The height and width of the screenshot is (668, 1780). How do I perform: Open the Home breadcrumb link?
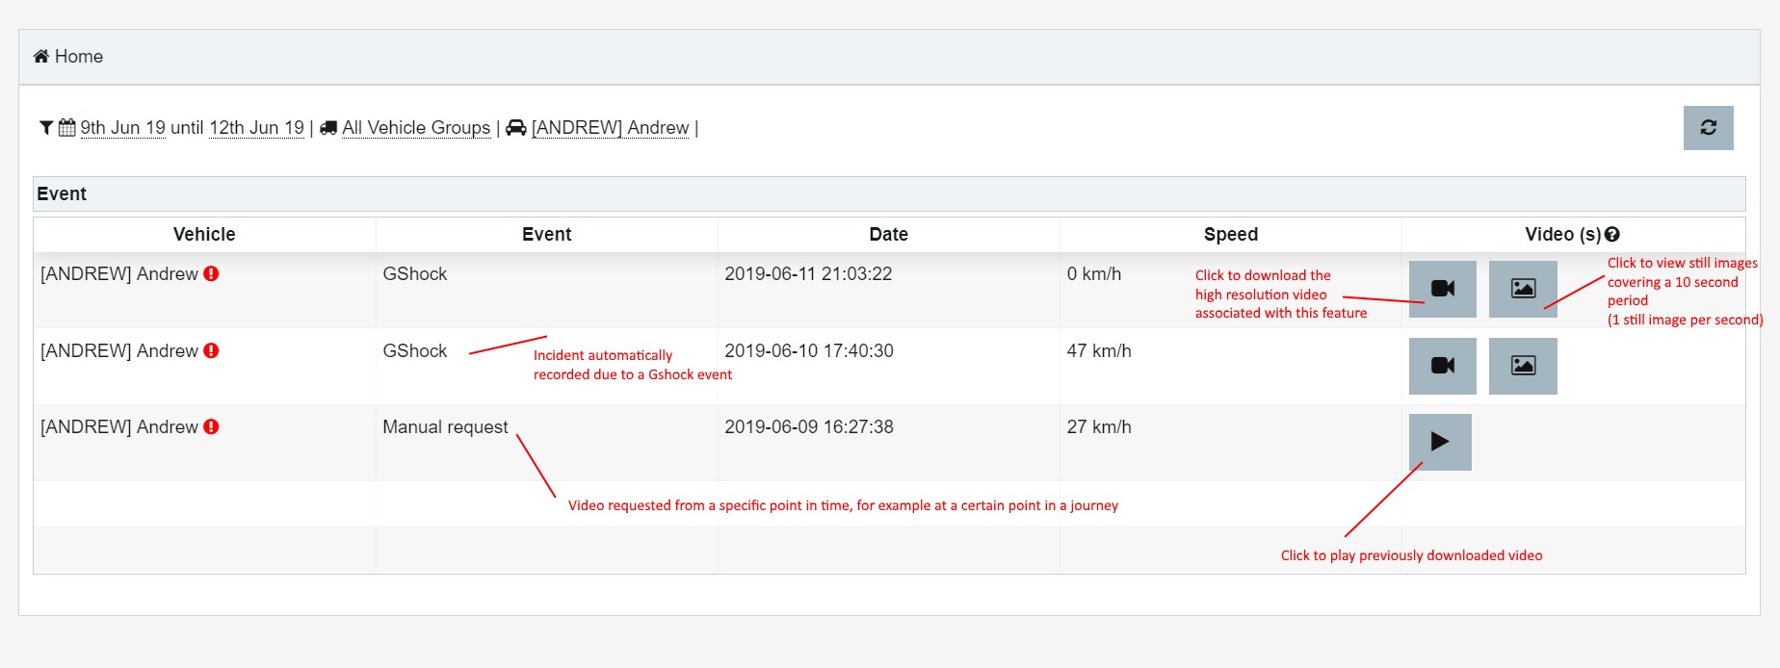tap(78, 57)
